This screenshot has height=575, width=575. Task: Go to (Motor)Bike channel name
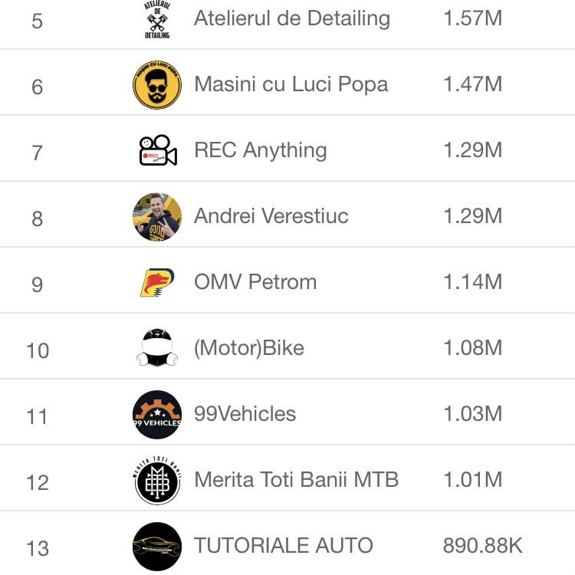249,348
